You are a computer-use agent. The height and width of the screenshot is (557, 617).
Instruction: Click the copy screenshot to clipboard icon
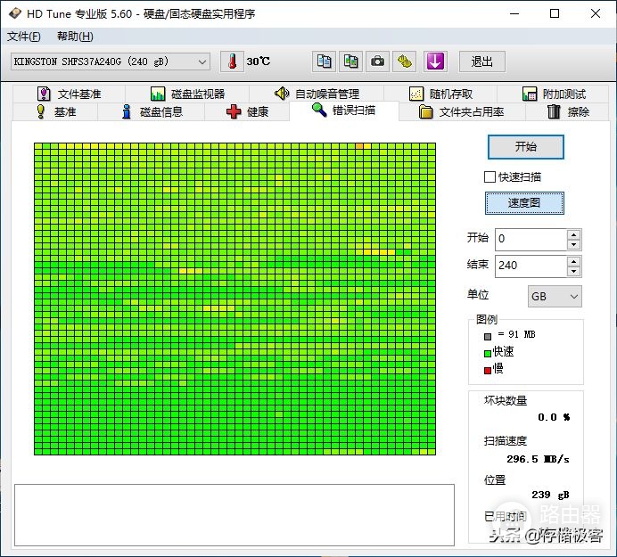click(350, 61)
